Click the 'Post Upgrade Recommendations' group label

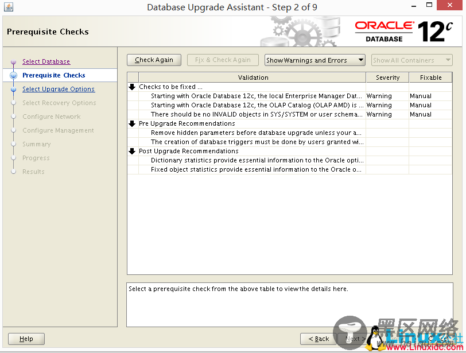pos(189,151)
